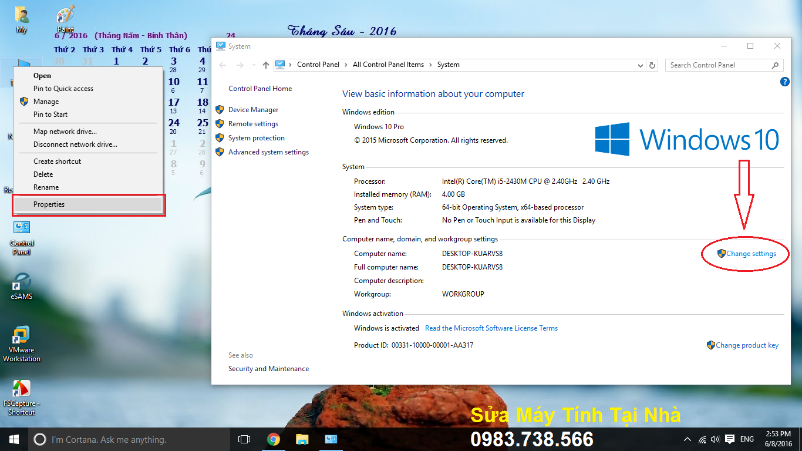Open the ENG input language indicator
802x451 pixels.
pos(747,439)
